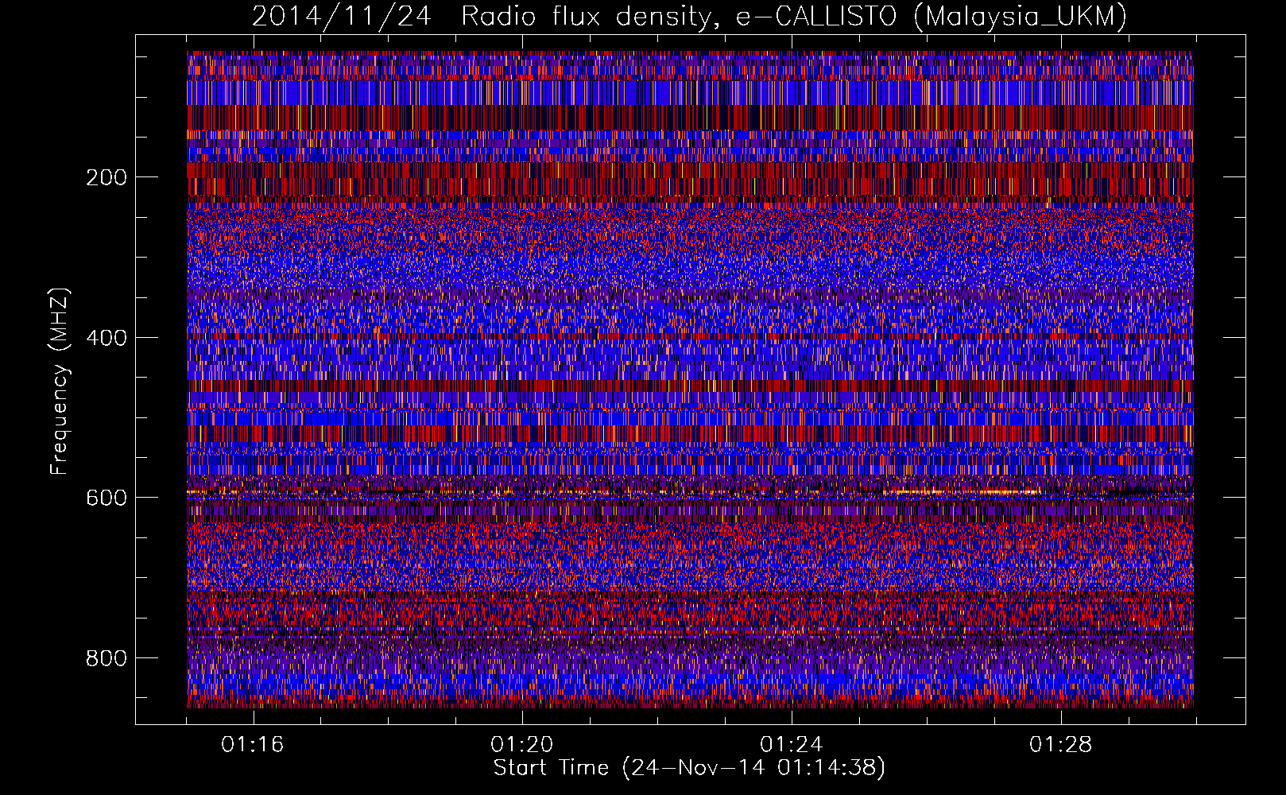Image resolution: width=1286 pixels, height=795 pixels.
Task: Click the 01:24 time tick label
Action: (792, 745)
